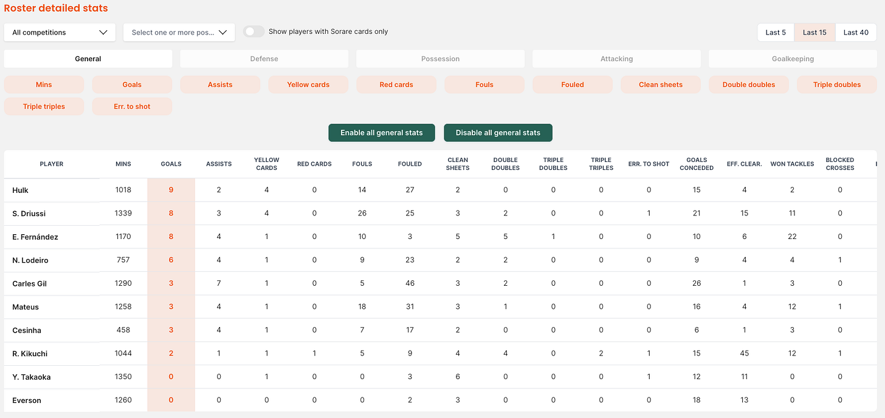Toggle the Goals stat chip
The image size is (885, 418).
coord(132,84)
